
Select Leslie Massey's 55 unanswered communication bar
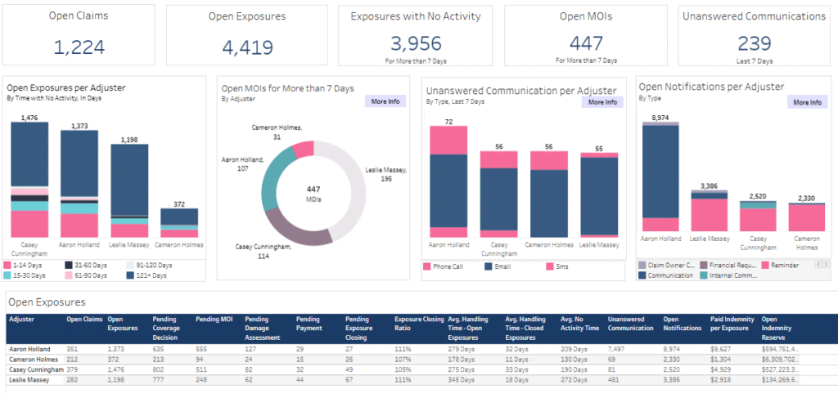(x=599, y=194)
